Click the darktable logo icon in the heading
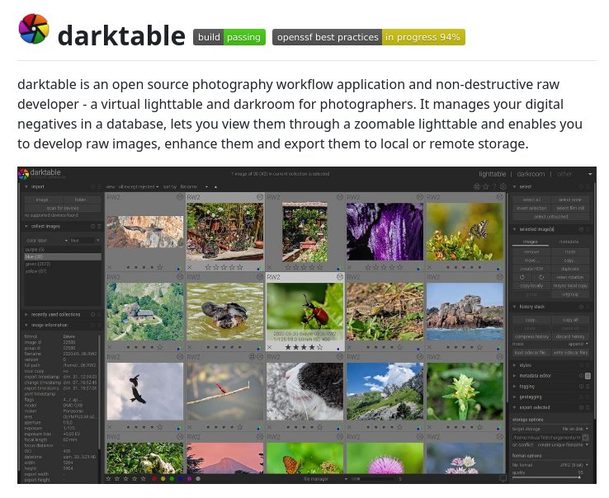This screenshot has width=609, height=498. 34,31
